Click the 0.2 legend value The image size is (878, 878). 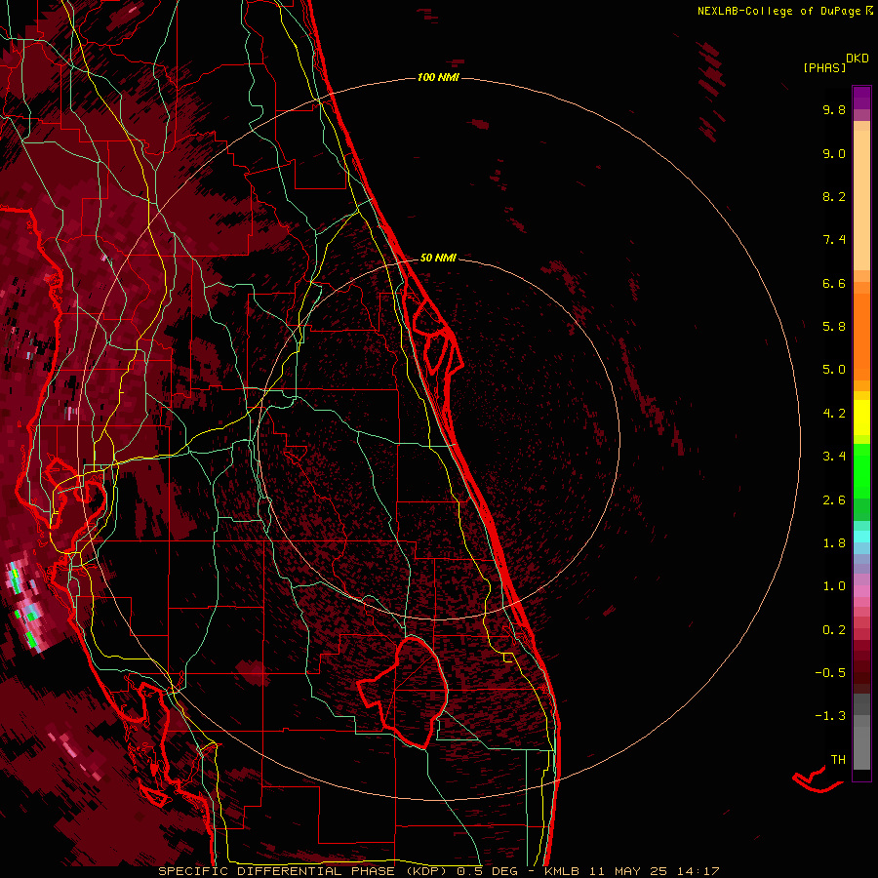click(x=834, y=630)
